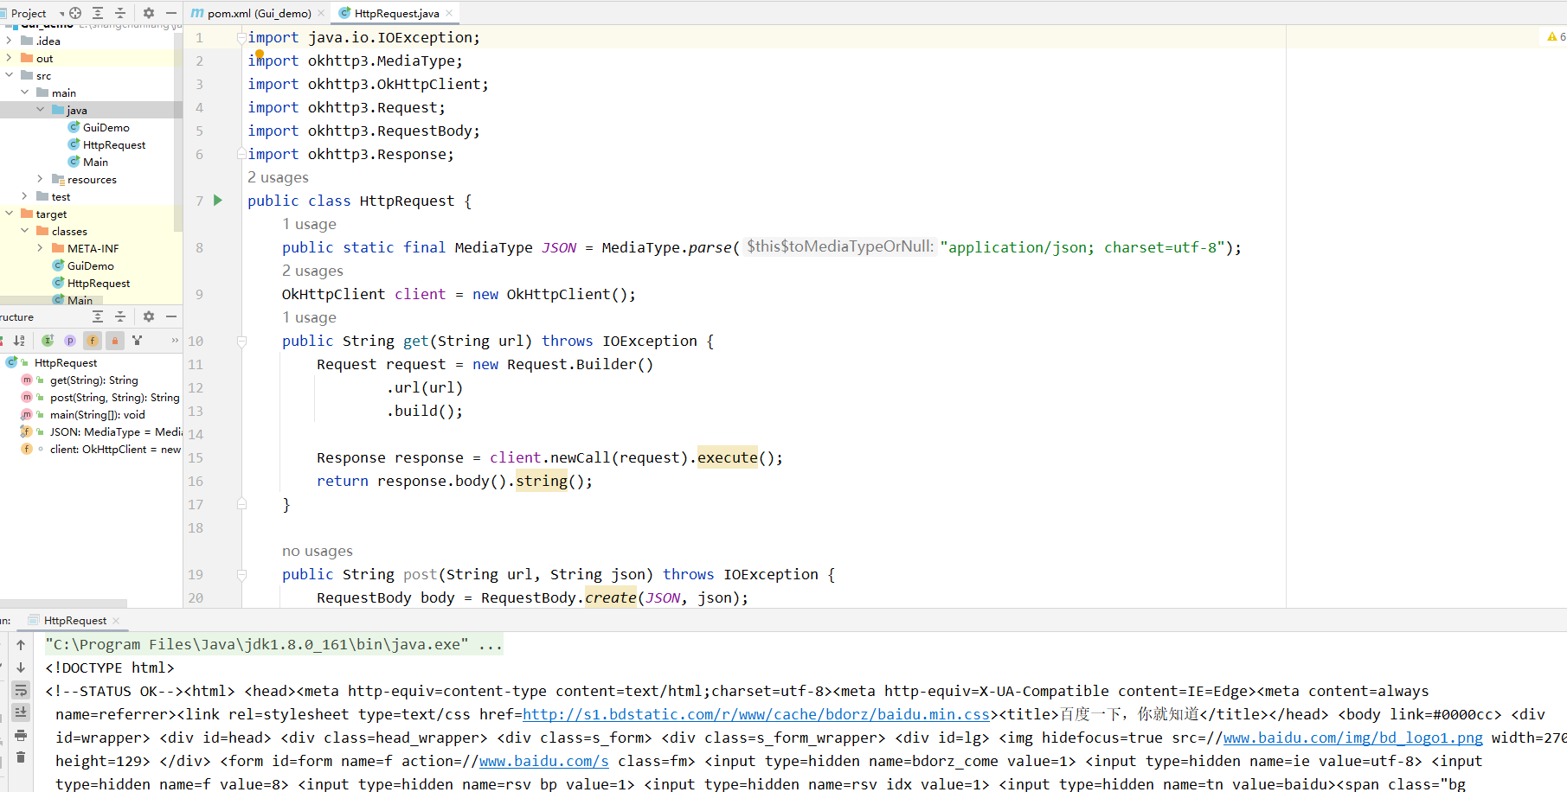
Task: Click '1 usage' hint above get method
Action: tap(309, 317)
